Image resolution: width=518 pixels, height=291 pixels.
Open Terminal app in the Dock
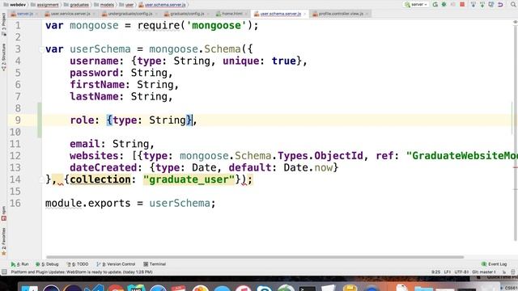click(308, 288)
